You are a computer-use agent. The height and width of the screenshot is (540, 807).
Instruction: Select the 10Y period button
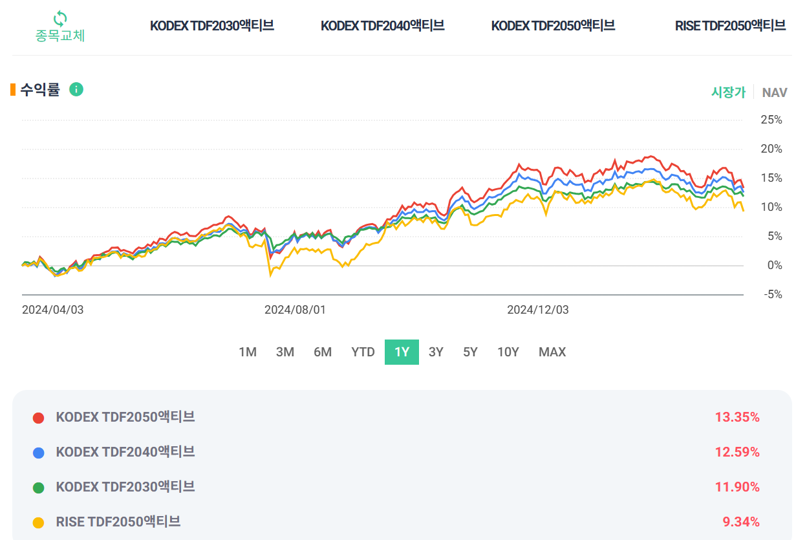pyautogui.click(x=508, y=352)
